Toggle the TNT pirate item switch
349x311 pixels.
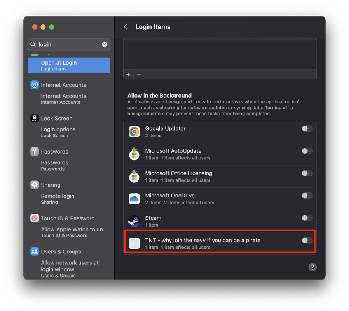(x=307, y=240)
